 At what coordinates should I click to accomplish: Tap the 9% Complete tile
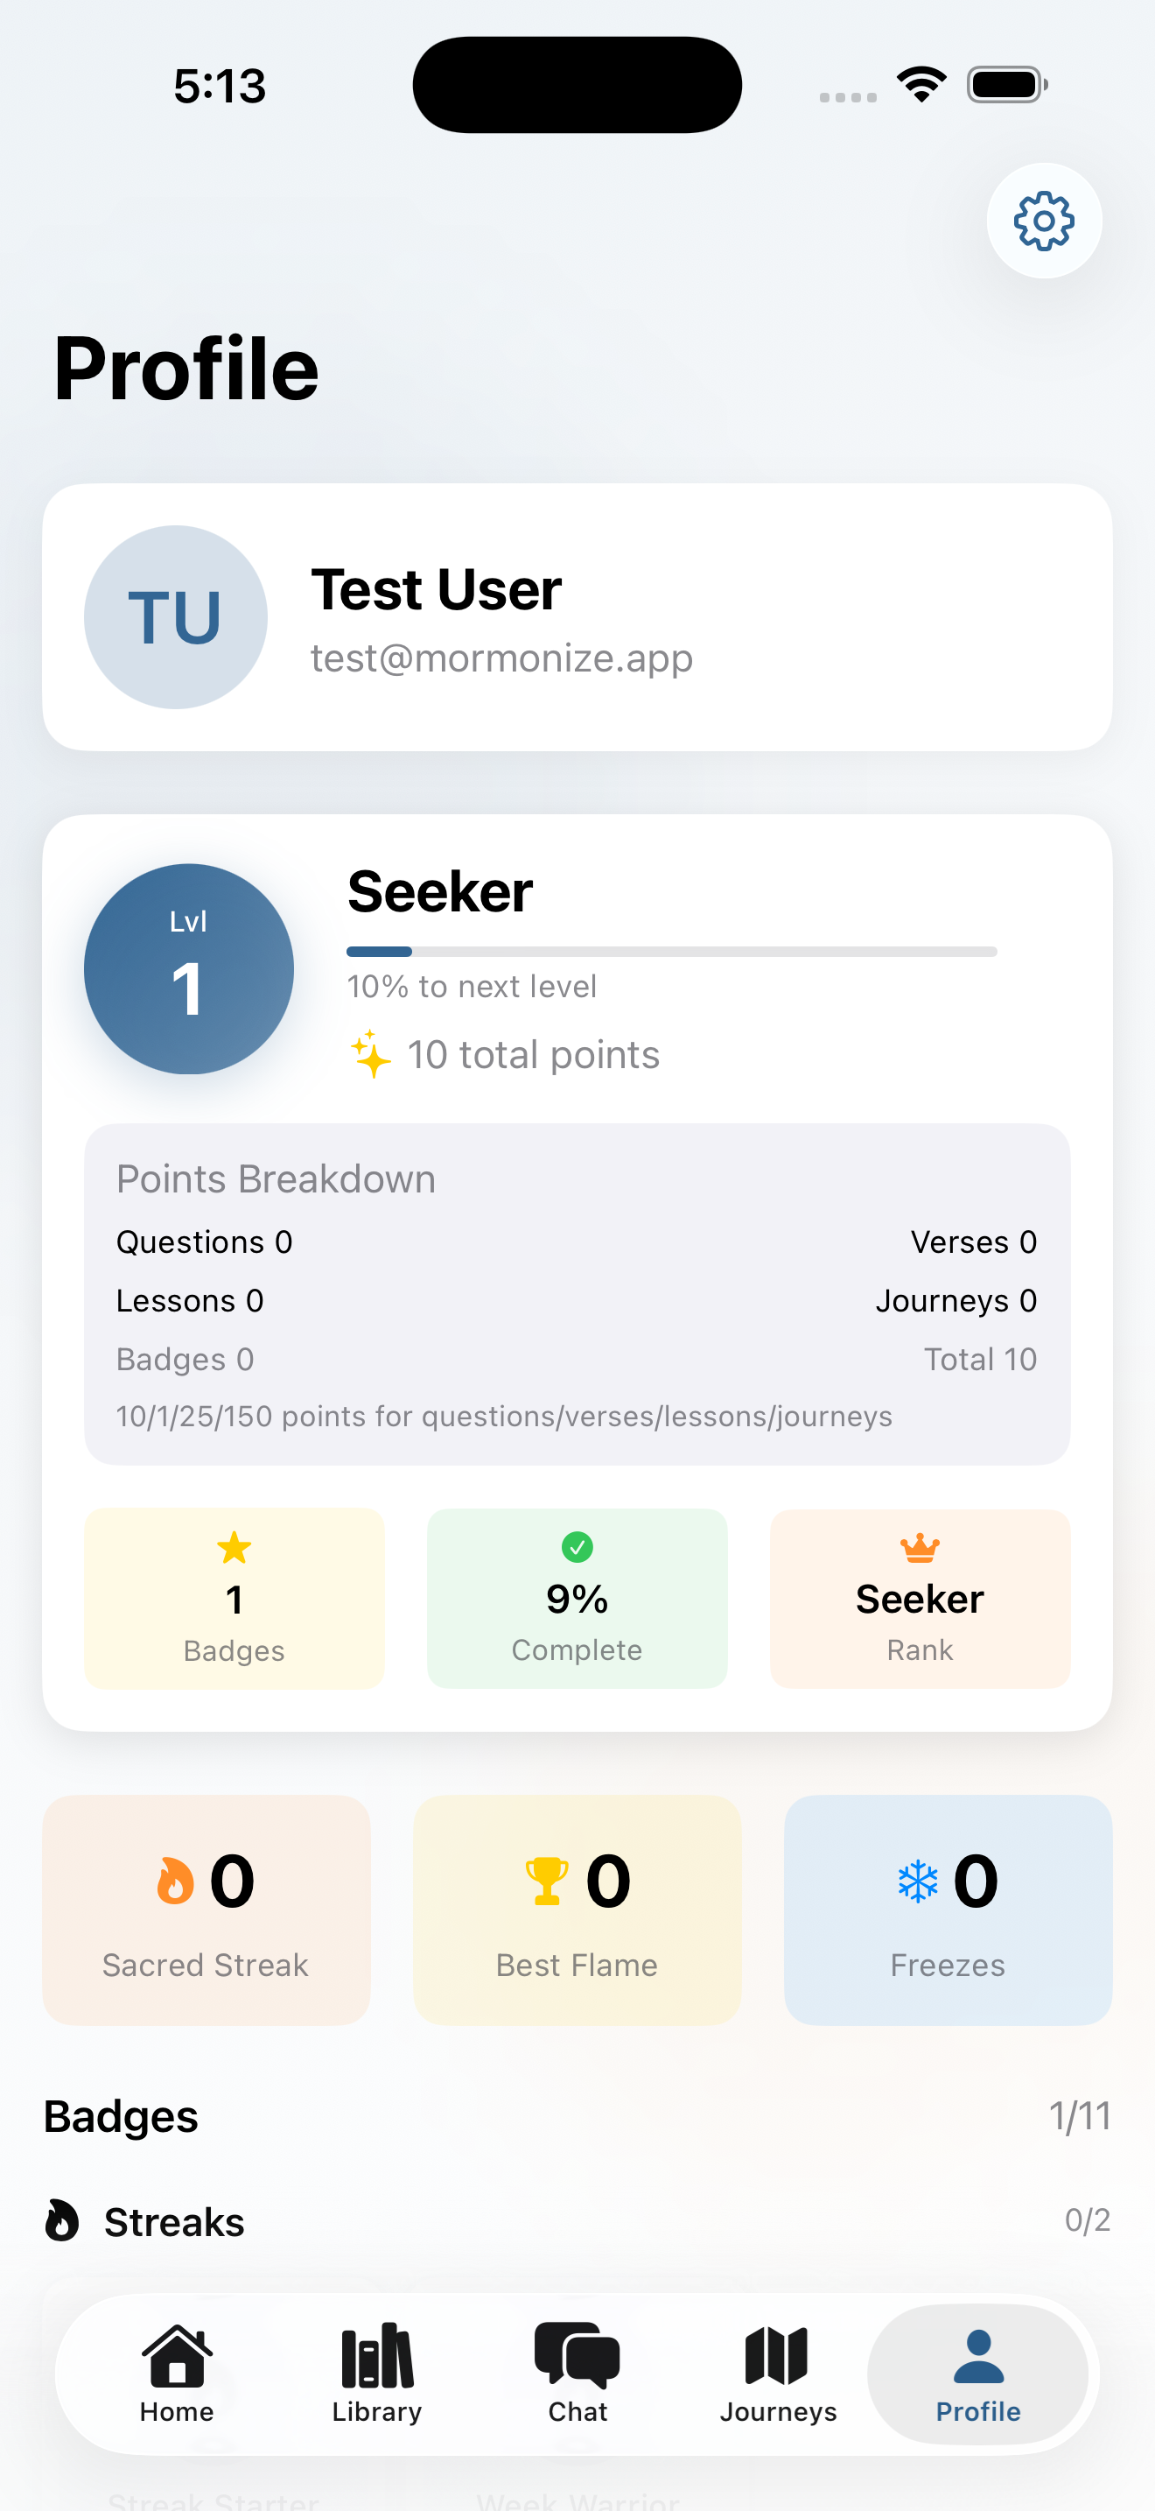click(x=577, y=1598)
